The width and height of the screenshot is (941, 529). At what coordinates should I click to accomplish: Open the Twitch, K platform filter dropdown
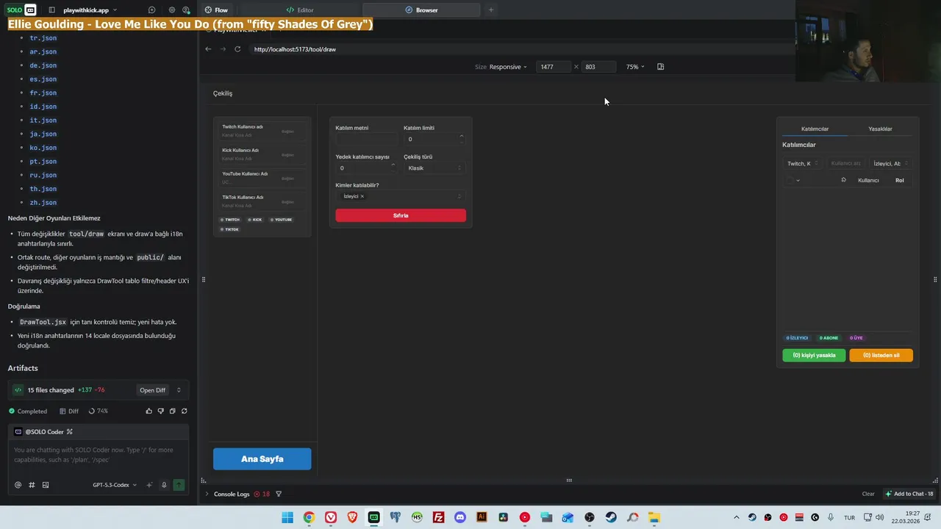(x=803, y=164)
